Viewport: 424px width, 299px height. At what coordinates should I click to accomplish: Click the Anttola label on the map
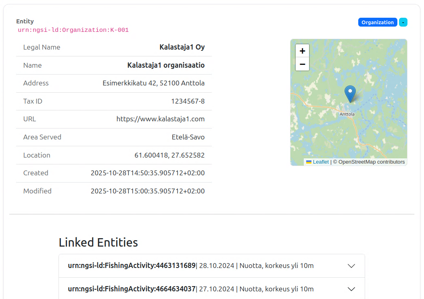click(347, 114)
